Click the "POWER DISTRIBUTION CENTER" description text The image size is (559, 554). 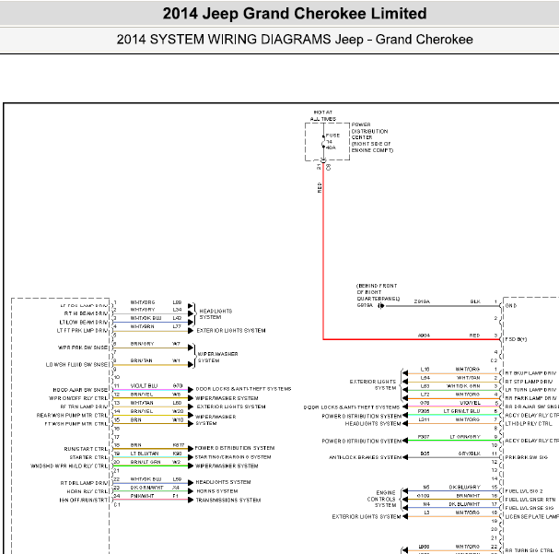coord(372,137)
